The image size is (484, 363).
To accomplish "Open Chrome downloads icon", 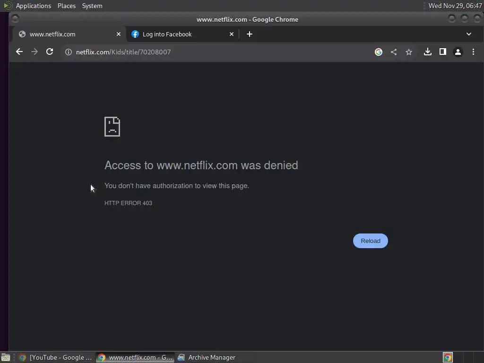I will coord(427,52).
